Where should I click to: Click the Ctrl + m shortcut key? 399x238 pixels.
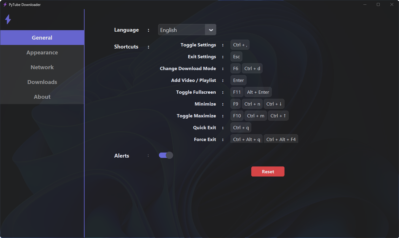(x=256, y=116)
